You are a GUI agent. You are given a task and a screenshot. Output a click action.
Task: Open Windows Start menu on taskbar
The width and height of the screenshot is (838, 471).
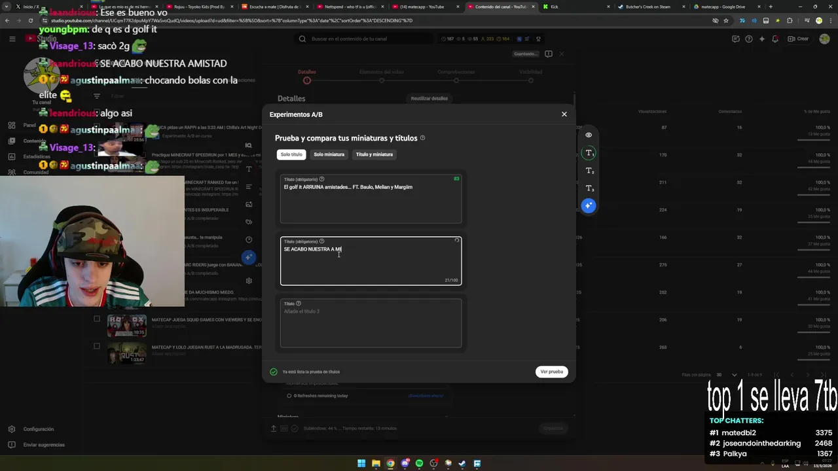pyautogui.click(x=361, y=464)
